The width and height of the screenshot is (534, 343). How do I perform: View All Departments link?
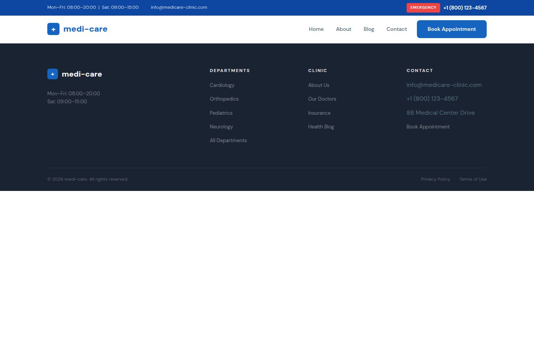tap(228, 140)
